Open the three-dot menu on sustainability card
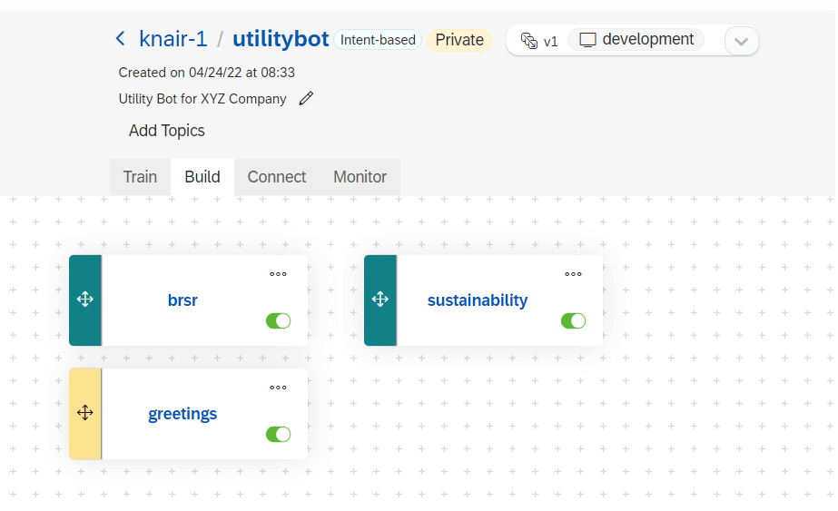This screenshot has height=511, width=838. click(x=573, y=274)
